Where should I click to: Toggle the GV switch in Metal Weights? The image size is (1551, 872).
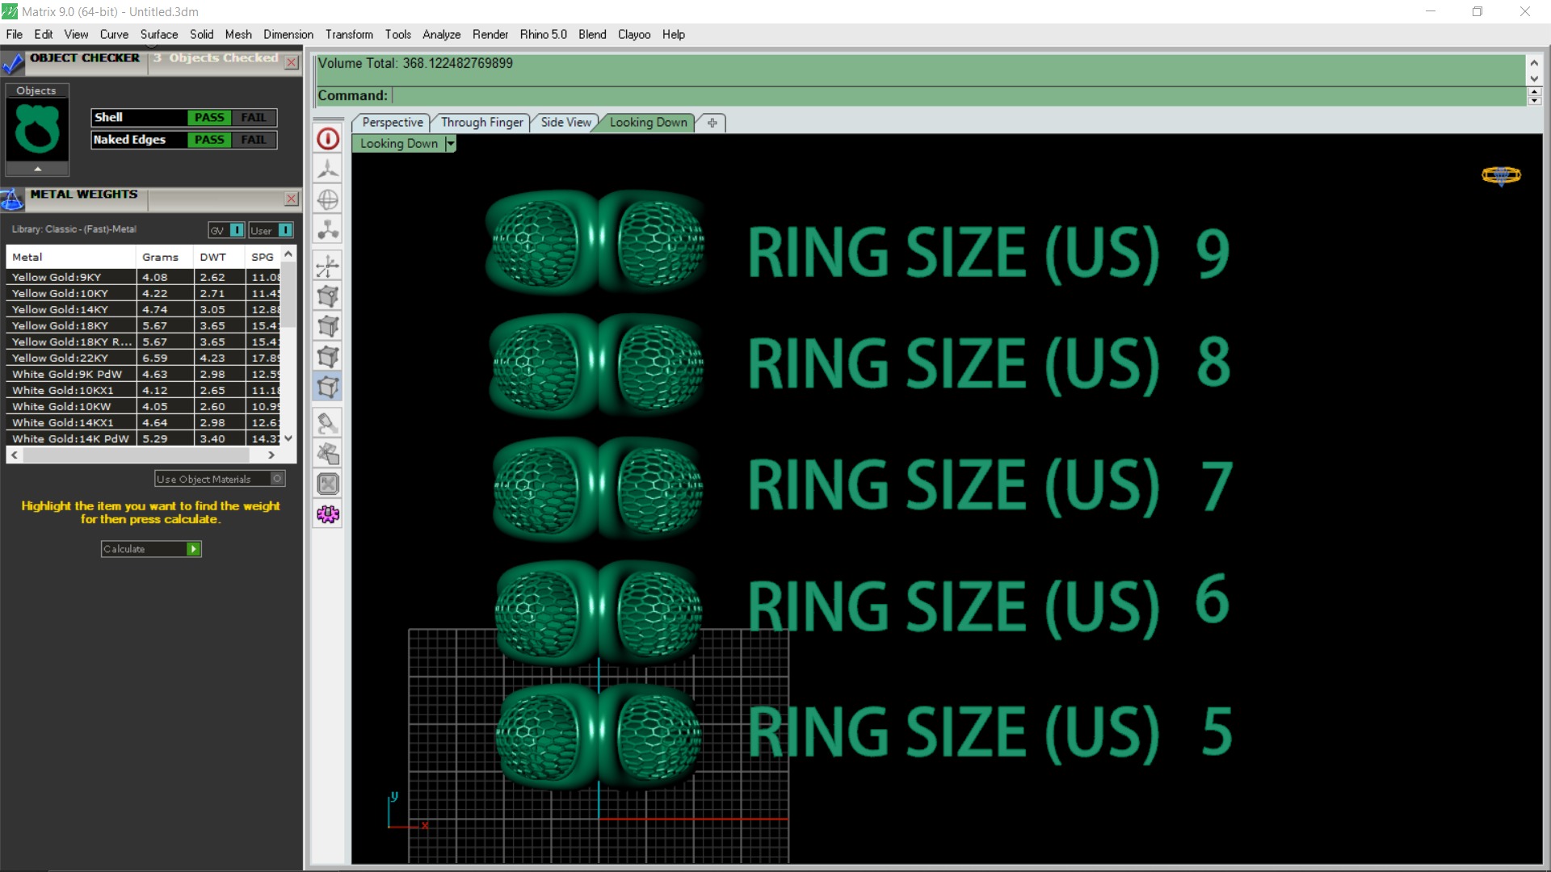[x=236, y=230]
